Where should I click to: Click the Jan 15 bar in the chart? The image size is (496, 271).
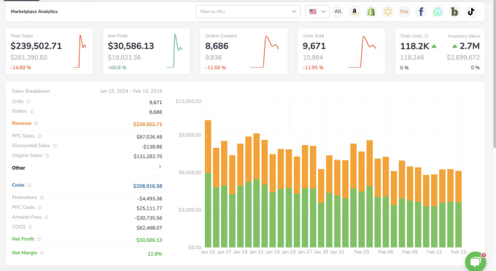click(208, 184)
